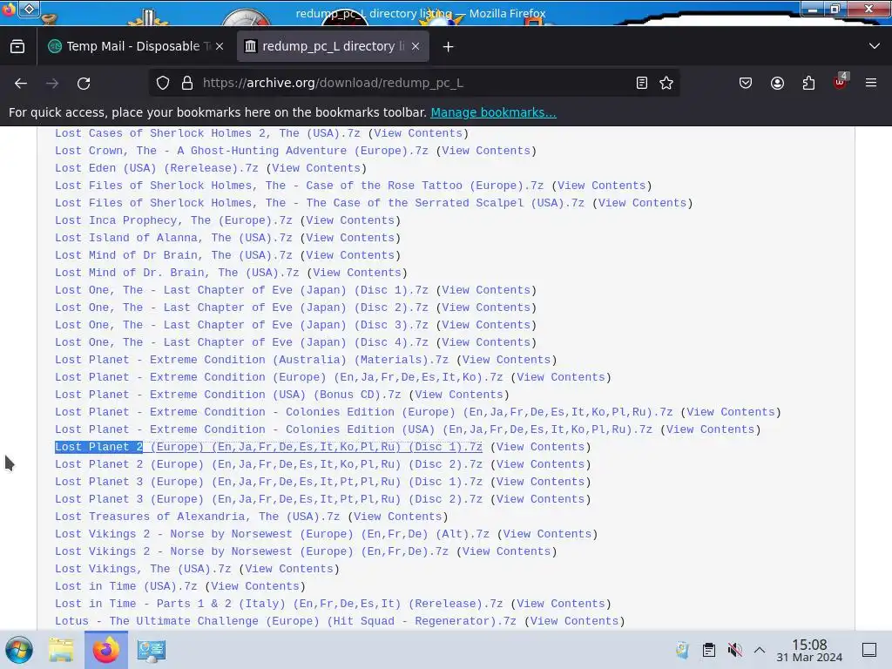Switch to Temp Mail tab
The width and height of the screenshot is (892, 669).
tap(135, 47)
